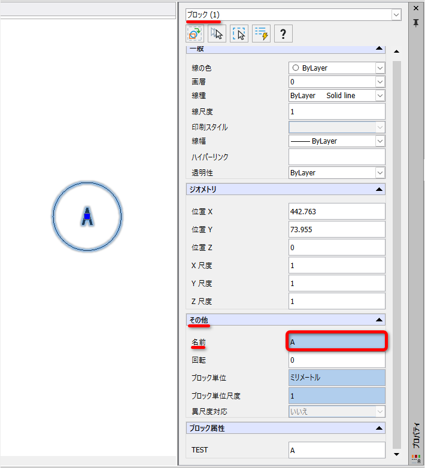
Task: Toggle the PICKADD value icon
Action: point(195,34)
